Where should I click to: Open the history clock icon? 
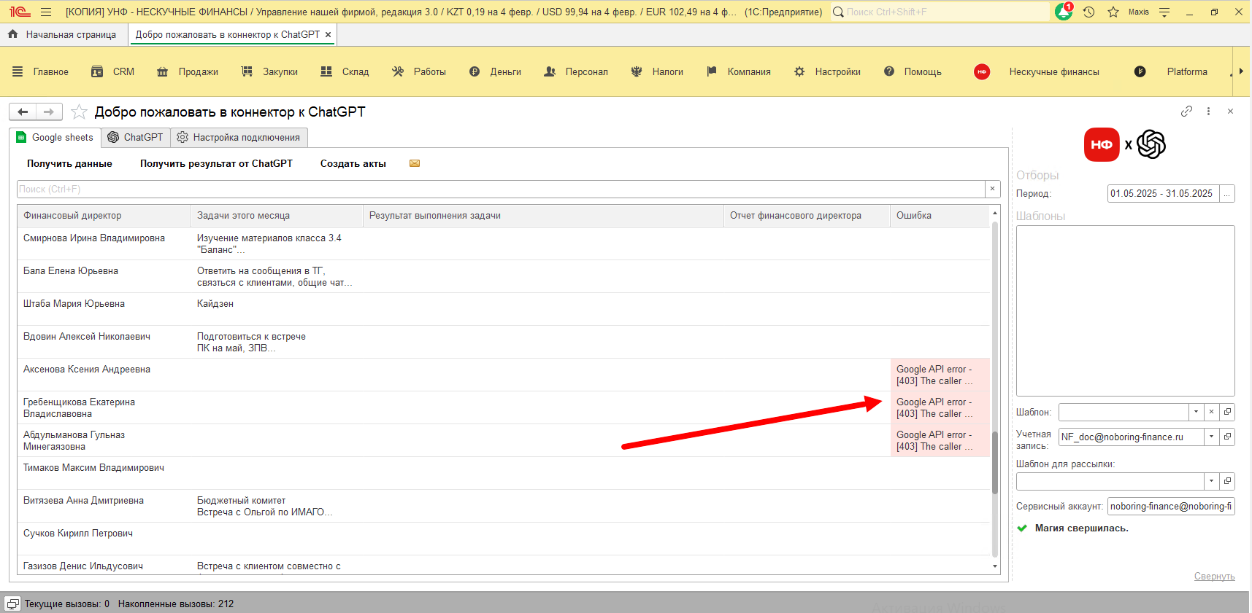click(x=1088, y=12)
